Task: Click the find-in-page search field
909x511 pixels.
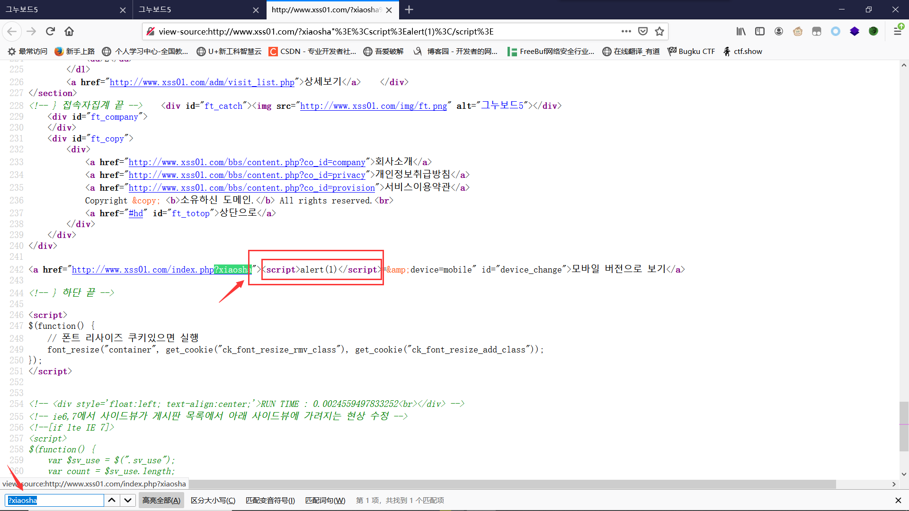Action: coord(54,500)
